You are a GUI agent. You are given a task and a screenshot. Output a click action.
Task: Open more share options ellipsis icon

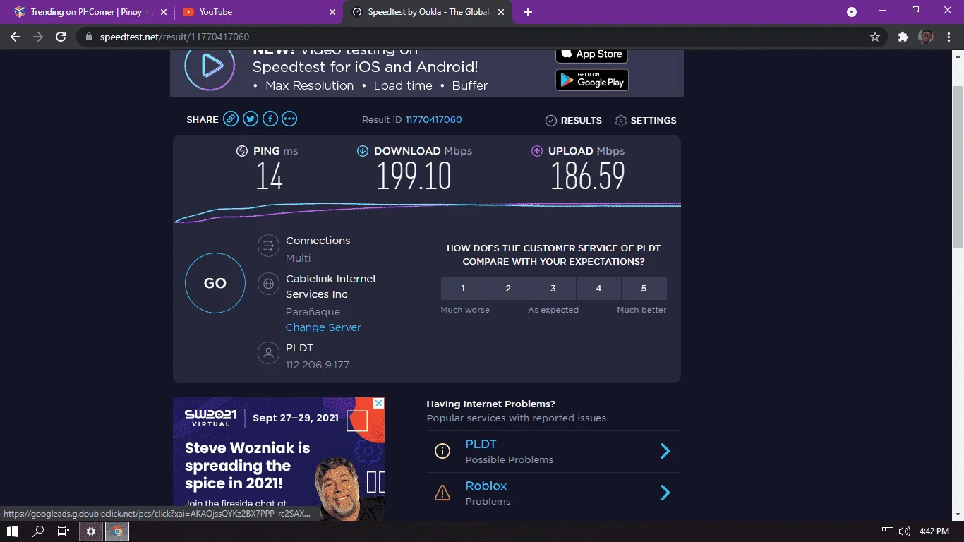289,119
